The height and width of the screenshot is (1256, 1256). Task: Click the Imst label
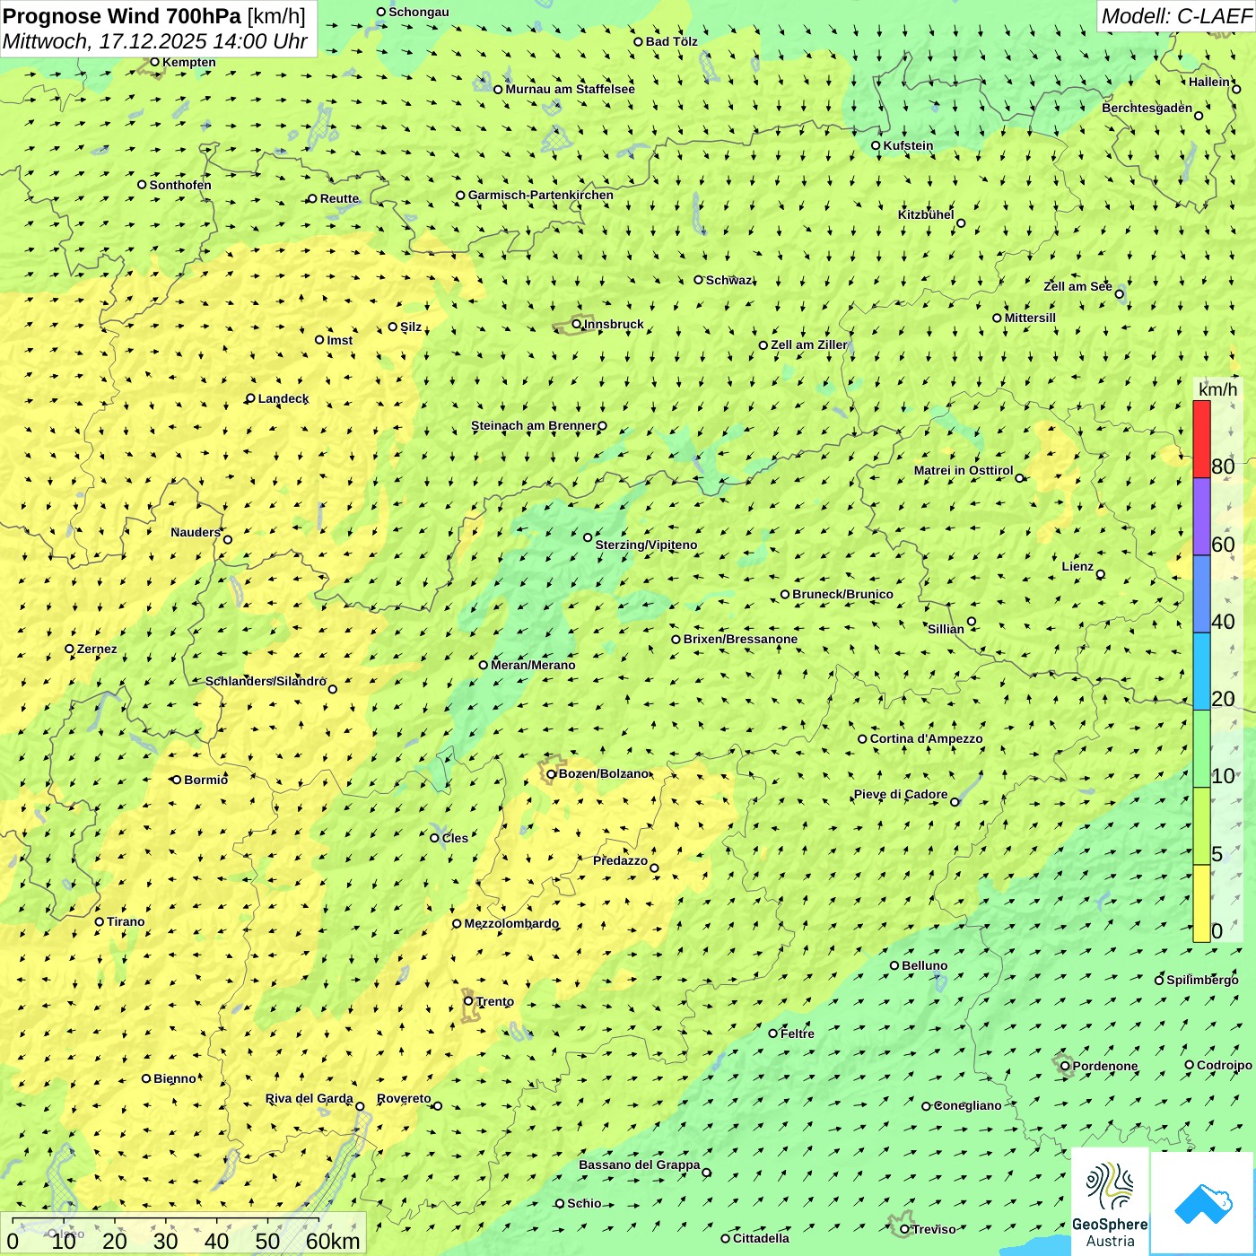(339, 340)
